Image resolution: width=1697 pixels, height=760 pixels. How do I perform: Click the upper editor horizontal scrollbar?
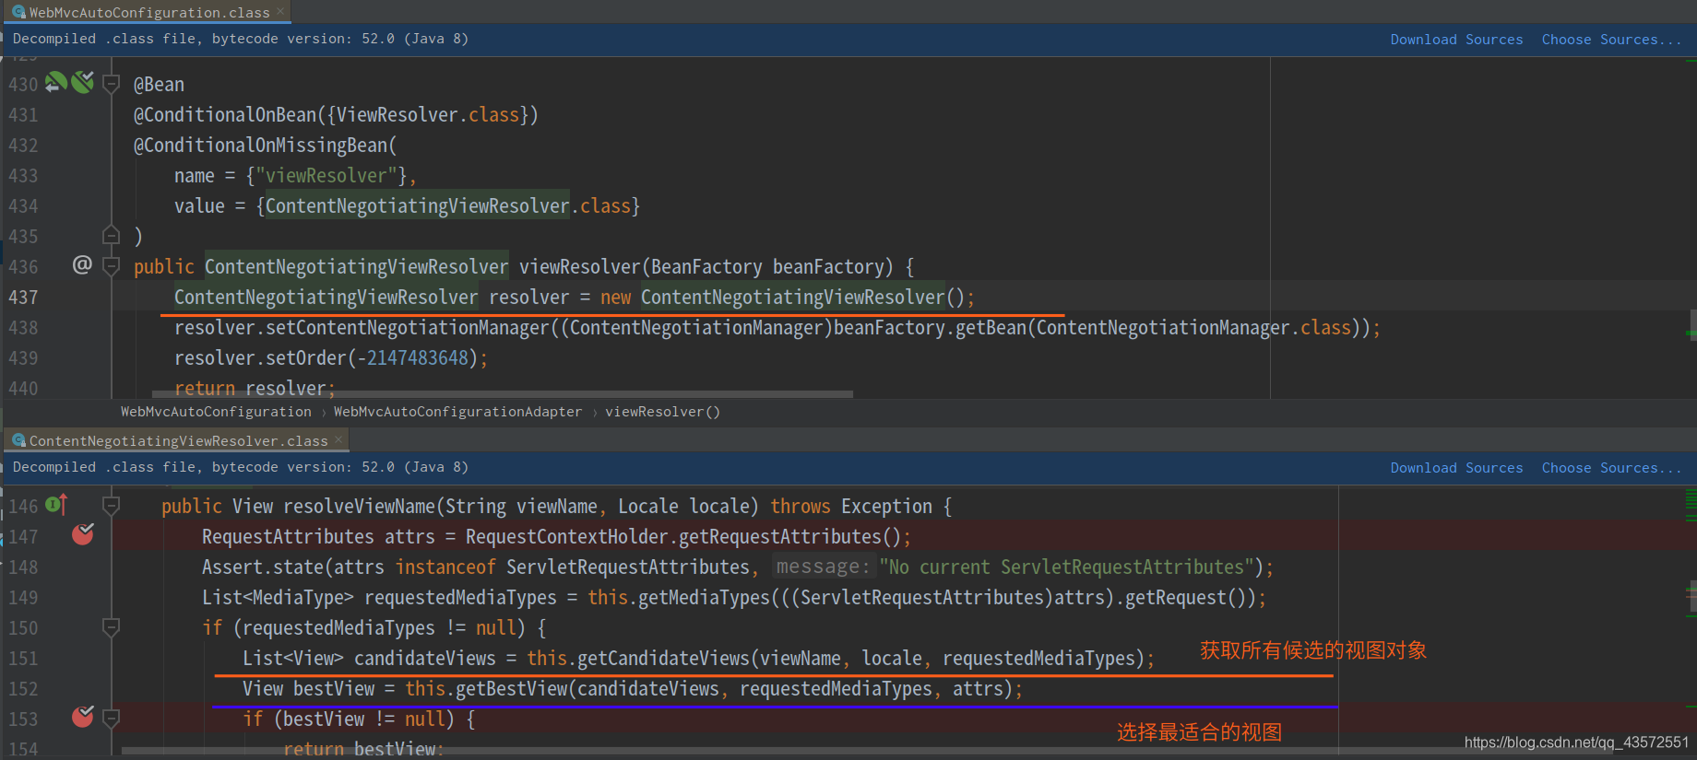(503, 394)
